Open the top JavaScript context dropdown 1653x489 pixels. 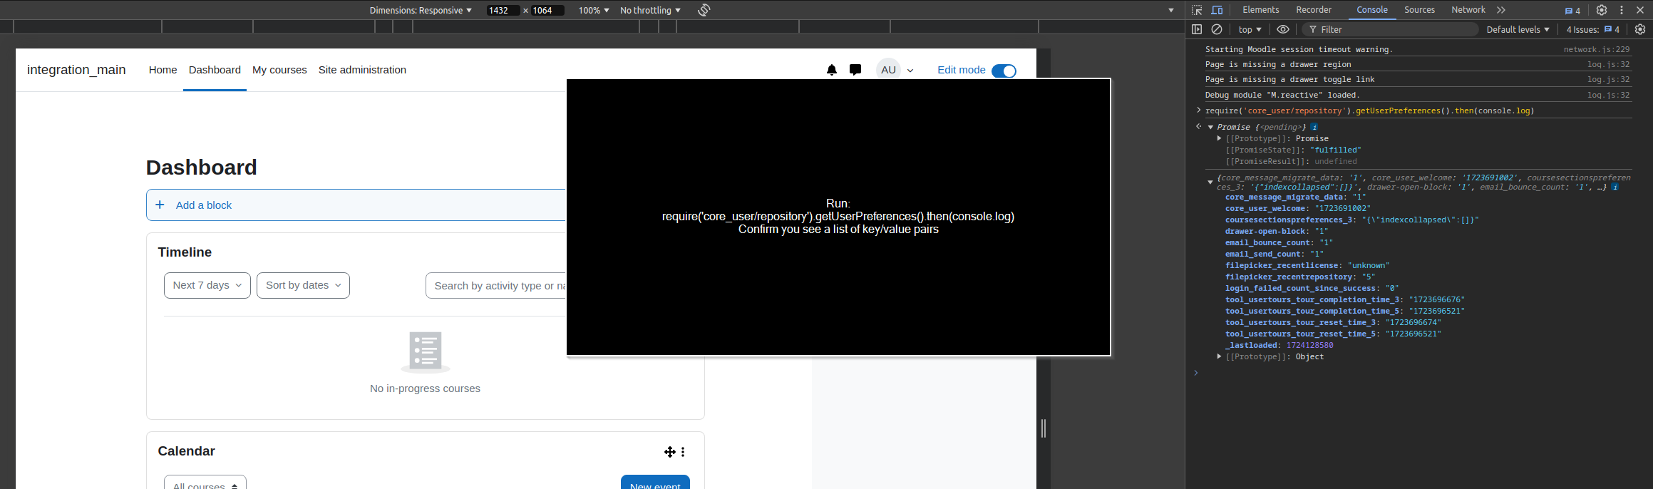pos(1250,29)
